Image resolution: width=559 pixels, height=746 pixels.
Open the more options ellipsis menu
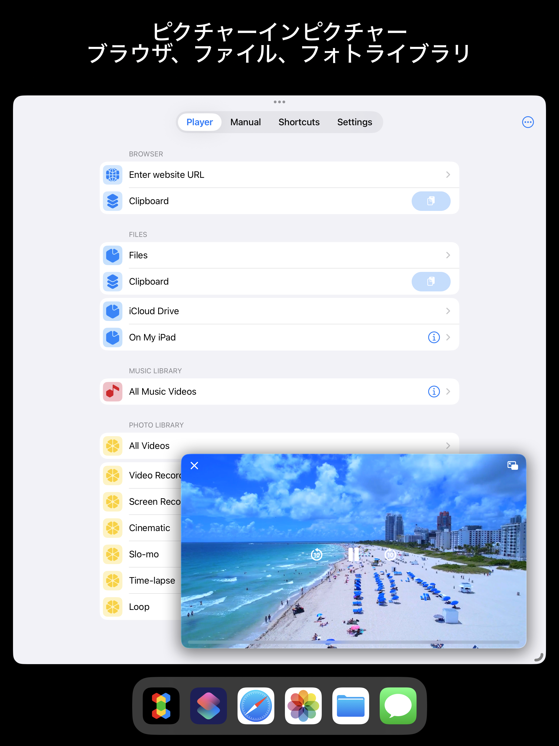click(528, 122)
